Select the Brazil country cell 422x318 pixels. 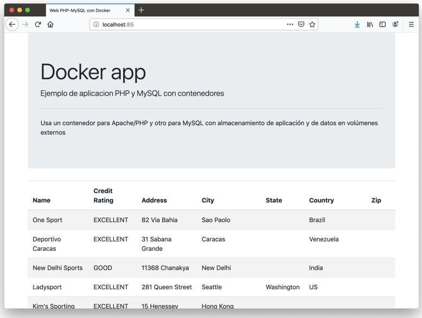317,220
